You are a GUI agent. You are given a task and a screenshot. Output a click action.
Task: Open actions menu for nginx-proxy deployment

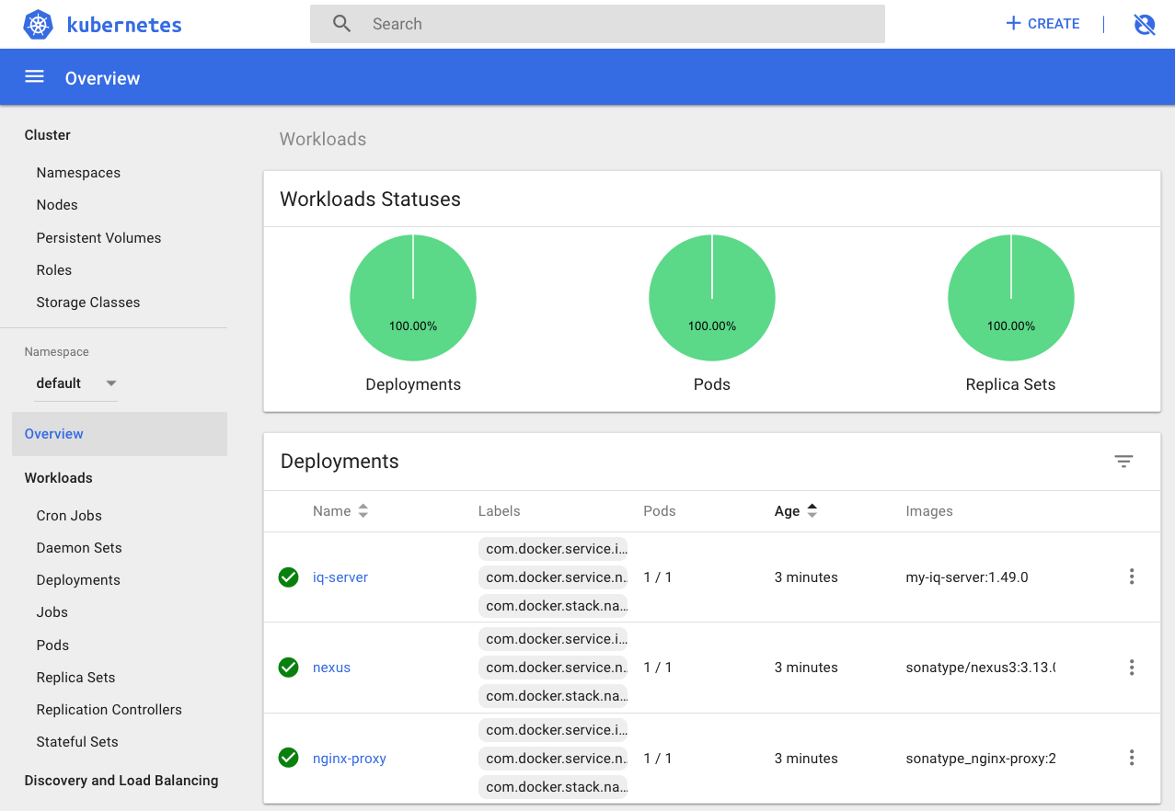(1131, 758)
